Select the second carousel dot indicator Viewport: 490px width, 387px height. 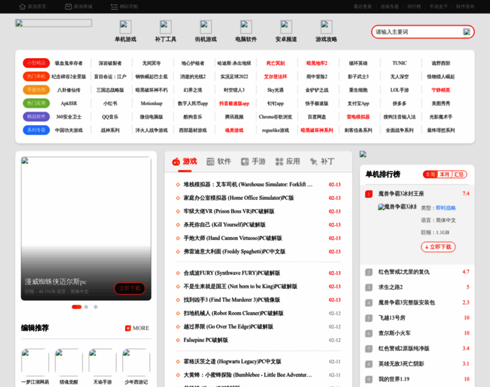pos(87,307)
